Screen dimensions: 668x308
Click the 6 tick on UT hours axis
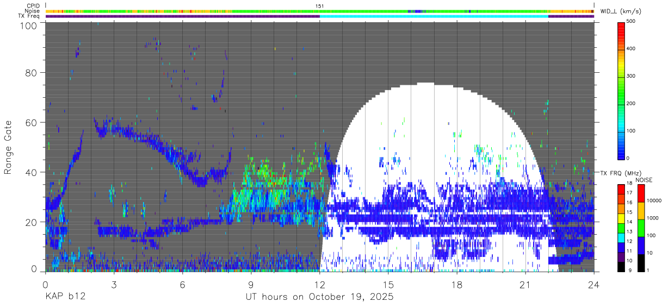coord(182,285)
